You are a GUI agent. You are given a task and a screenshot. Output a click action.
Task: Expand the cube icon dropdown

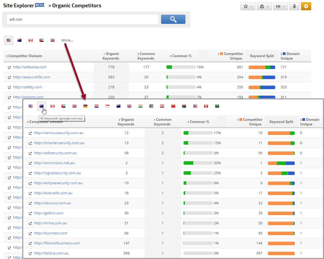pos(264,7)
